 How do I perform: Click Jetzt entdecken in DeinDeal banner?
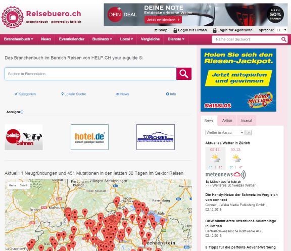[163, 20]
